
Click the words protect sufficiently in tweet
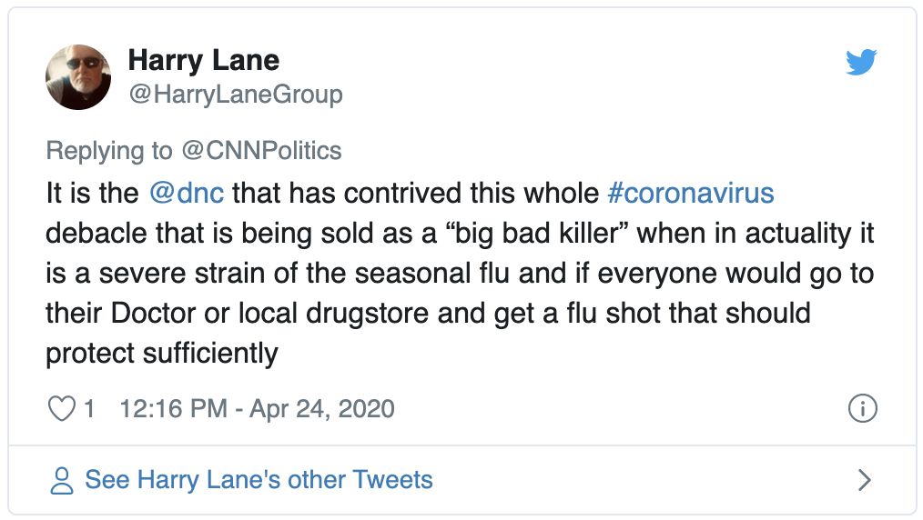[x=162, y=354]
